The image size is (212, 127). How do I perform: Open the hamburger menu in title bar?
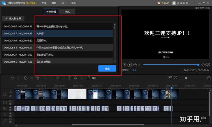[x=195, y=3]
